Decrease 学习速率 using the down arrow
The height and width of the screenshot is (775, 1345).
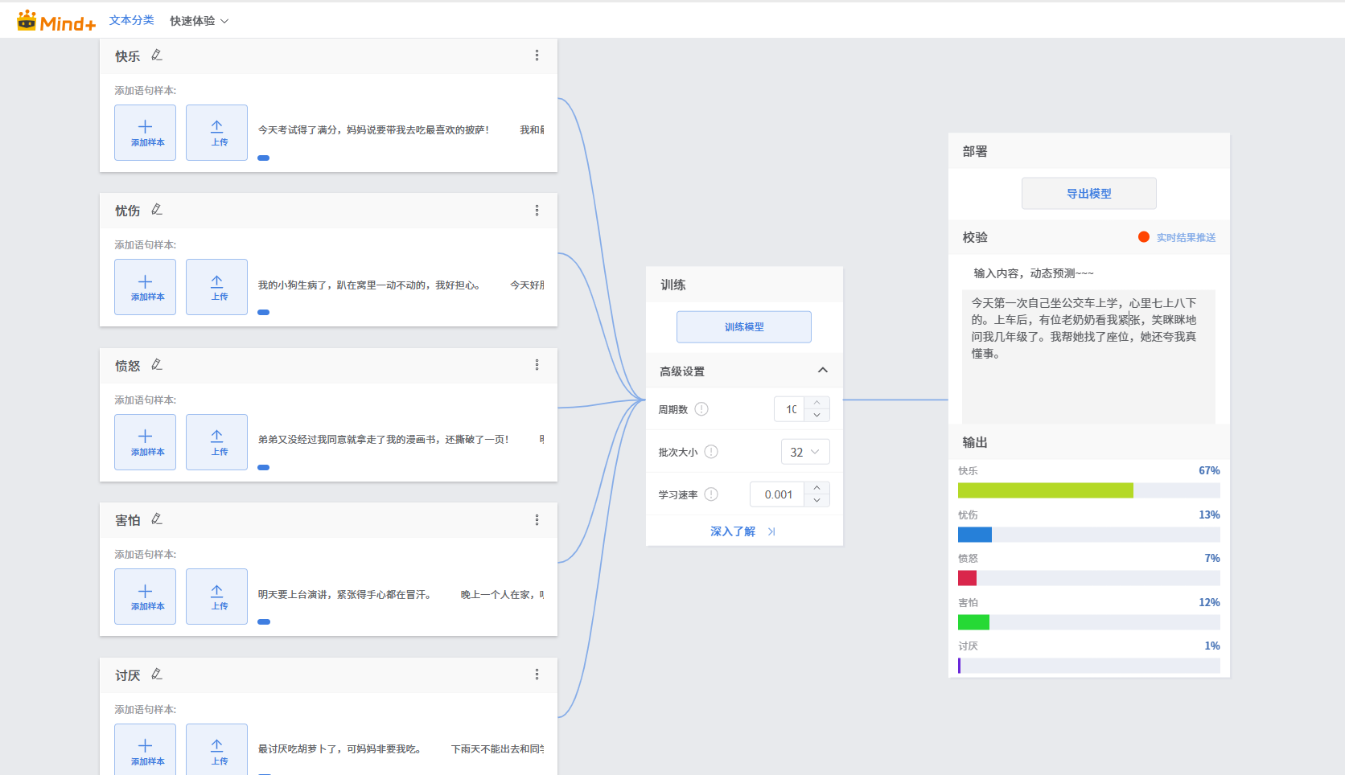817,501
